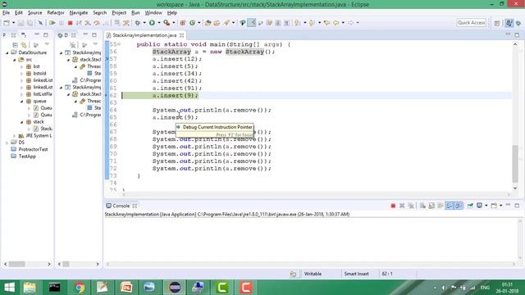
Task: Collapse the DataStructure project node
Action: click(x=7, y=52)
